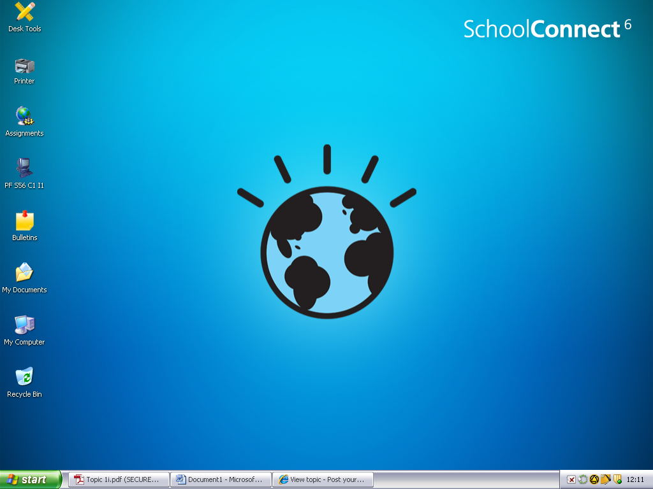Click the taskbar clock showing 12:11

[635, 479]
